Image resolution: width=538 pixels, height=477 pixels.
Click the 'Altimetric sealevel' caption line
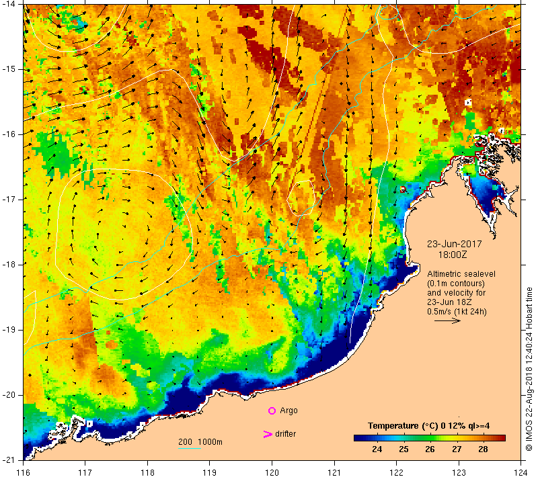(x=461, y=274)
